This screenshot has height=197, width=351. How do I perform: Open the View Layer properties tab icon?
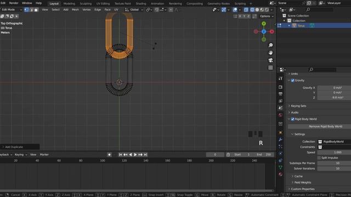(280, 101)
